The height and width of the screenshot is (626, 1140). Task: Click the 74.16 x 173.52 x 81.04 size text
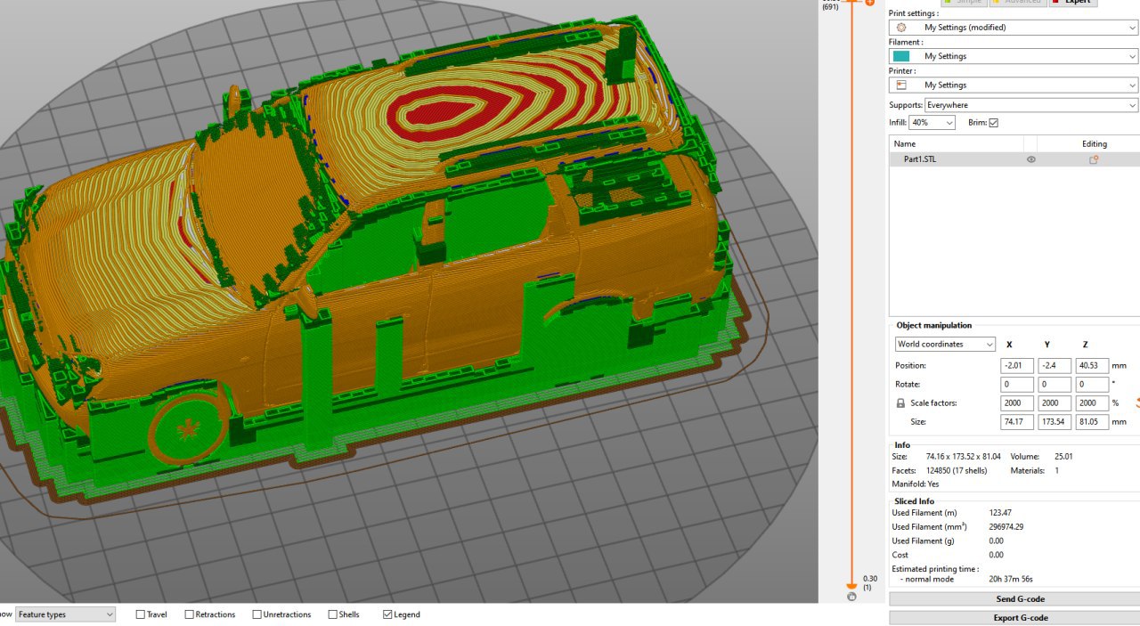[x=963, y=457]
